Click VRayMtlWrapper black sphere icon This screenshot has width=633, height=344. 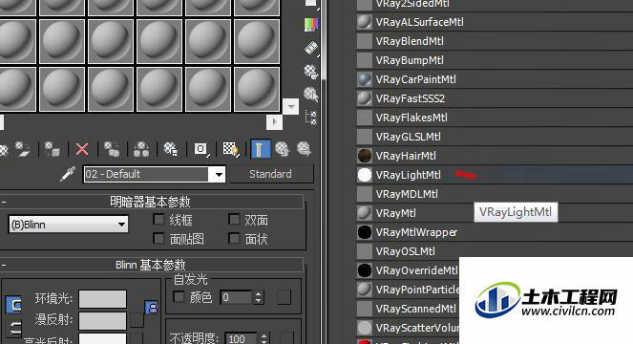pyautogui.click(x=365, y=232)
